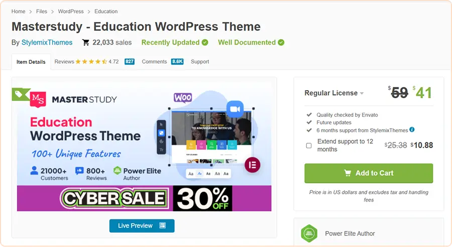The width and height of the screenshot is (452, 247).
Task: Add the theme to cart
Action: [x=369, y=173]
